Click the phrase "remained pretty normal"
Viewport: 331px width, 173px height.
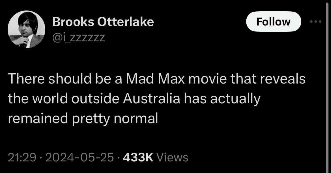click(83, 119)
